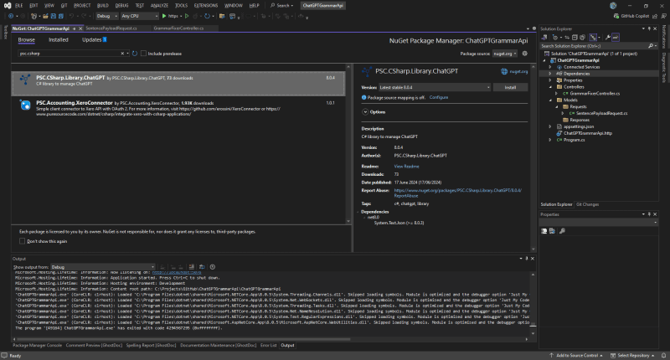Open Notifications bell in status bar
The width and height of the screenshot is (670, 360).
663,355
